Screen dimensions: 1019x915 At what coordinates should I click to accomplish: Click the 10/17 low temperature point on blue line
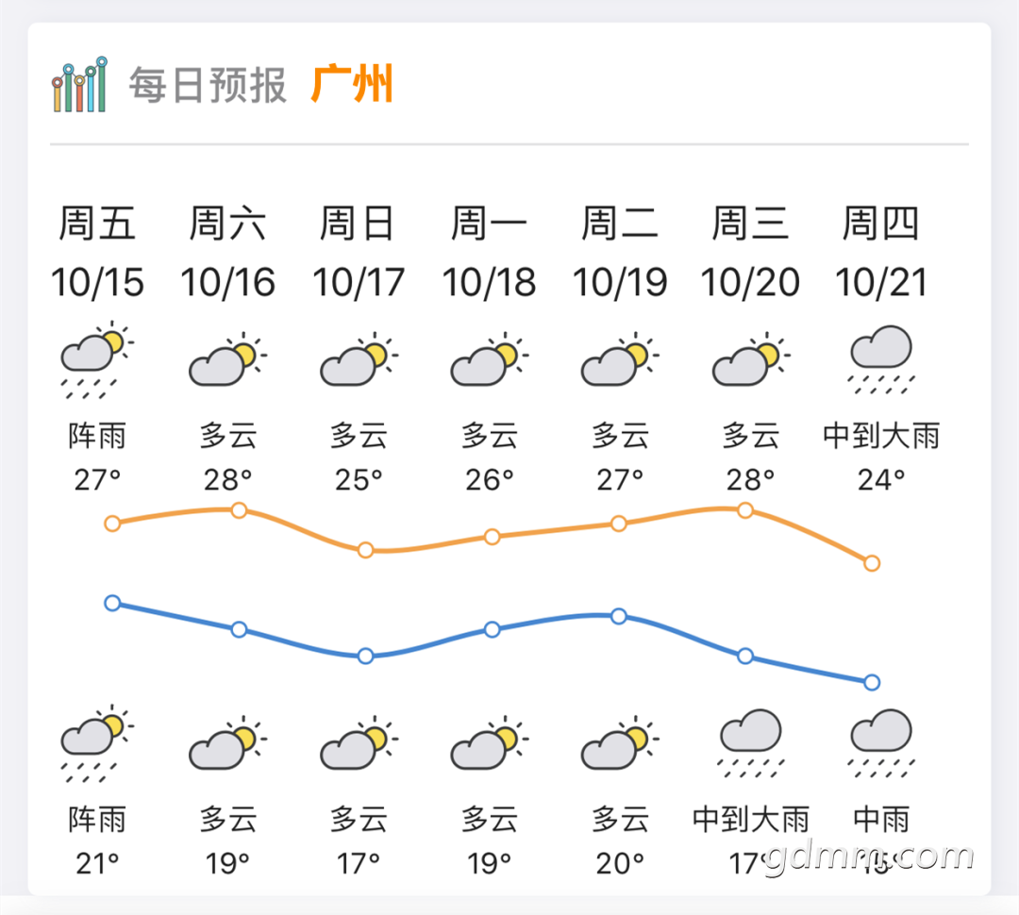tap(366, 656)
